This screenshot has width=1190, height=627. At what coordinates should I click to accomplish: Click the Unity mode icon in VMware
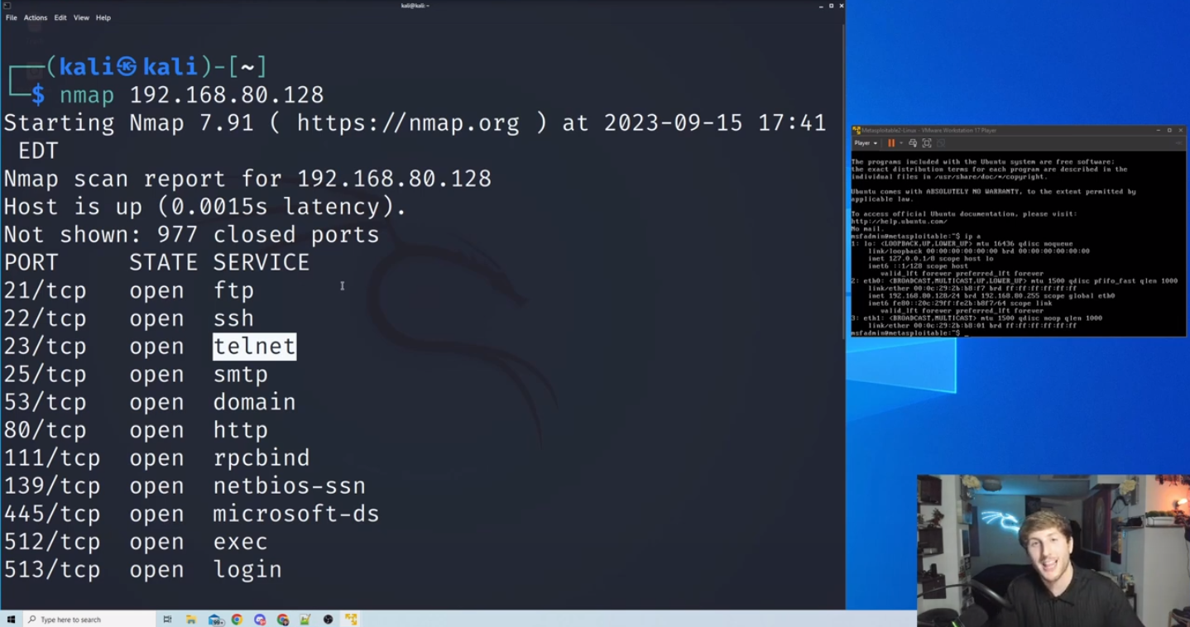coord(941,143)
